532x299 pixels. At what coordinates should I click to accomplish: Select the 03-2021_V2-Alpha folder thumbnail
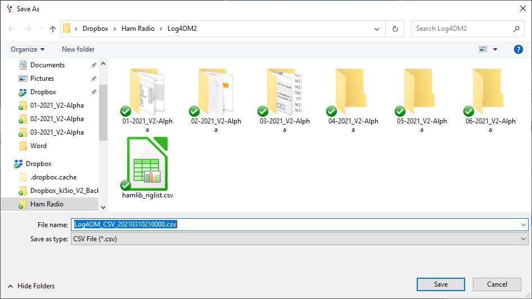(285, 91)
